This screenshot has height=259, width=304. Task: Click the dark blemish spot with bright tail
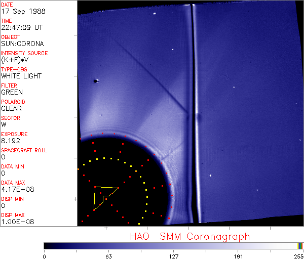click(95, 80)
